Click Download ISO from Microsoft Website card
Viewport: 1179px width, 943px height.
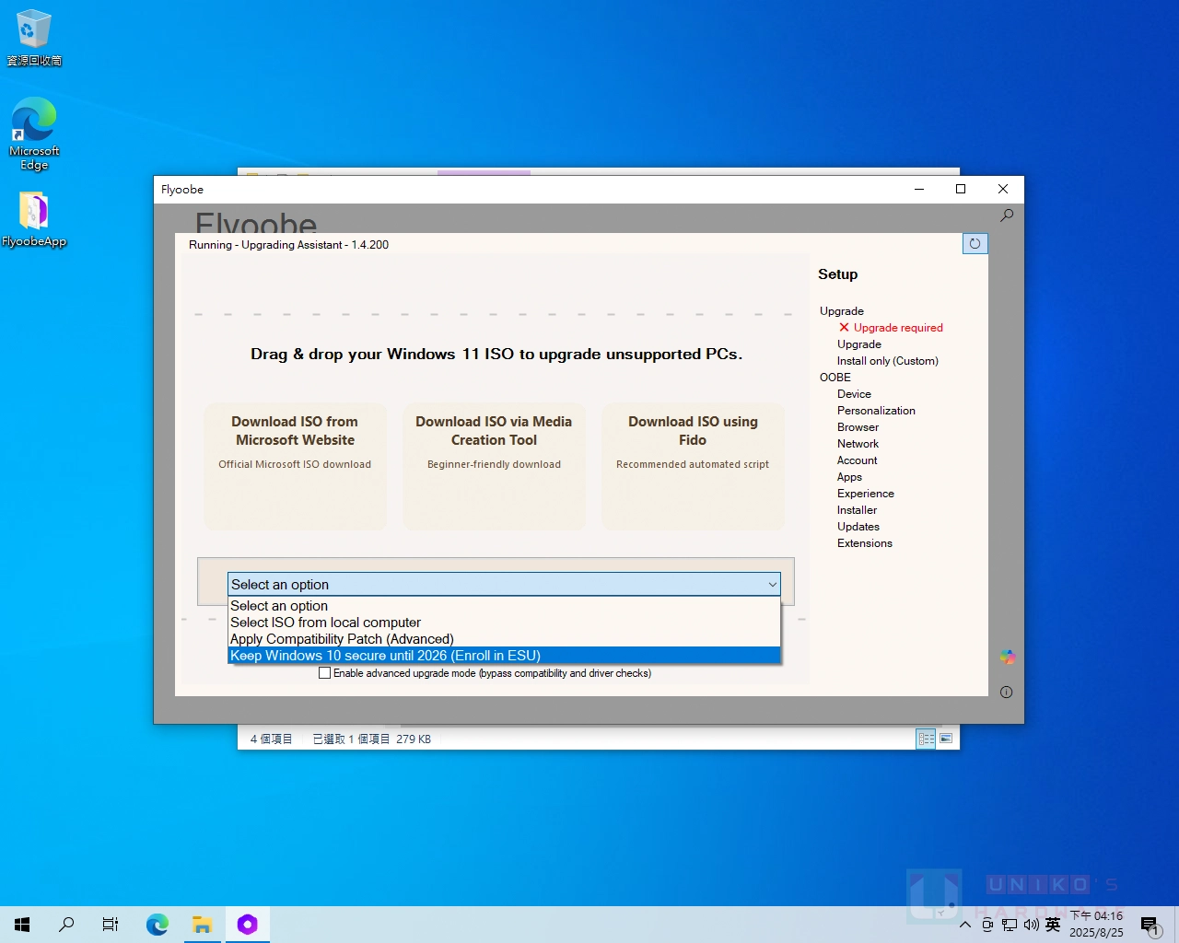pyautogui.click(x=295, y=466)
